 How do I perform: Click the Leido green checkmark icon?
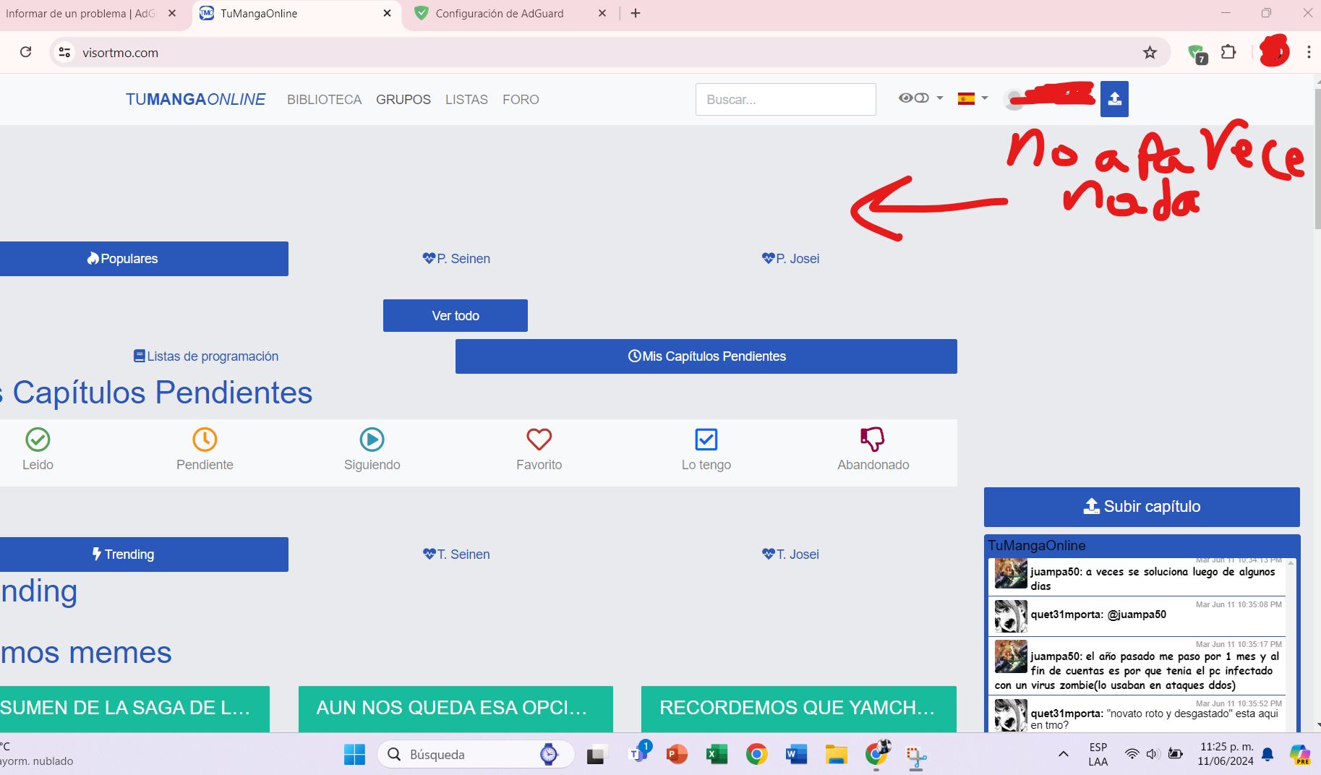click(38, 440)
